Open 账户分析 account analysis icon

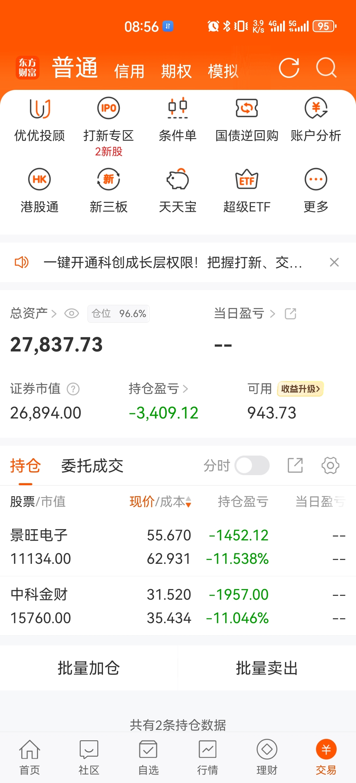pyautogui.click(x=316, y=108)
